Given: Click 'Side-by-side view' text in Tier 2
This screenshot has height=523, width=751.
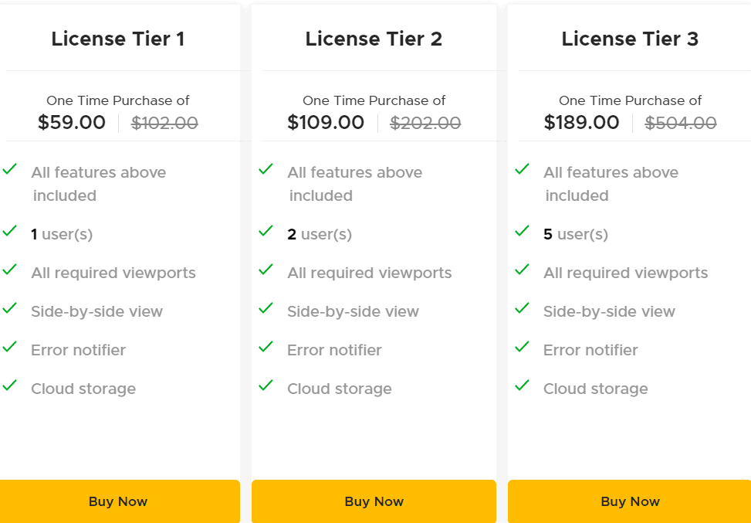Looking at the screenshot, I should pyautogui.click(x=352, y=311).
